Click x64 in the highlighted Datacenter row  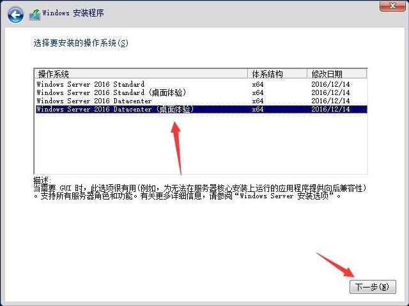[258, 109]
